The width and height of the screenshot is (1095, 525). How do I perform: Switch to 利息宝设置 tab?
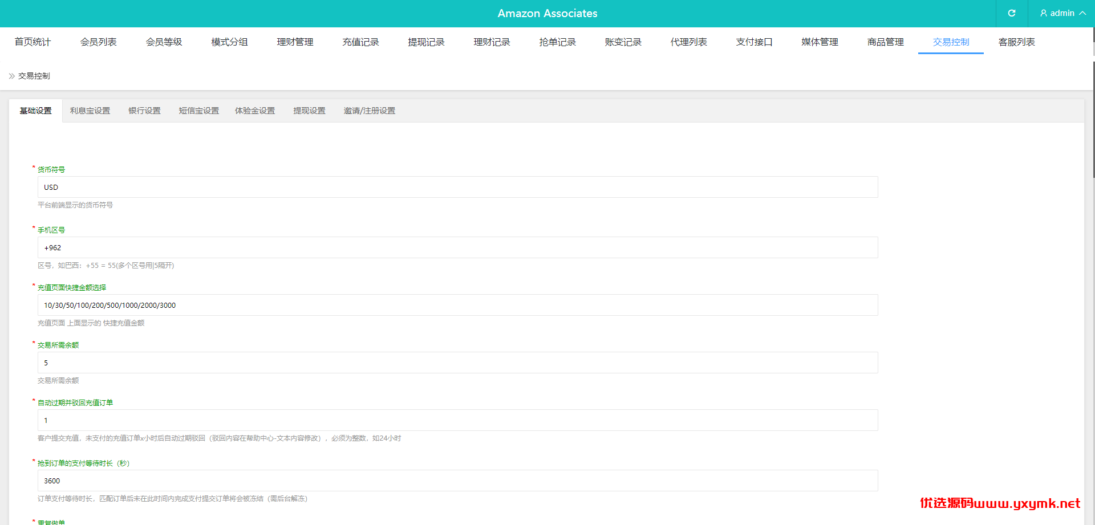click(x=90, y=111)
